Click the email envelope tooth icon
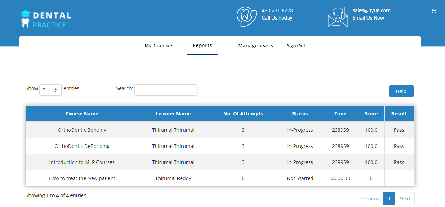445x207 pixels. (338, 17)
